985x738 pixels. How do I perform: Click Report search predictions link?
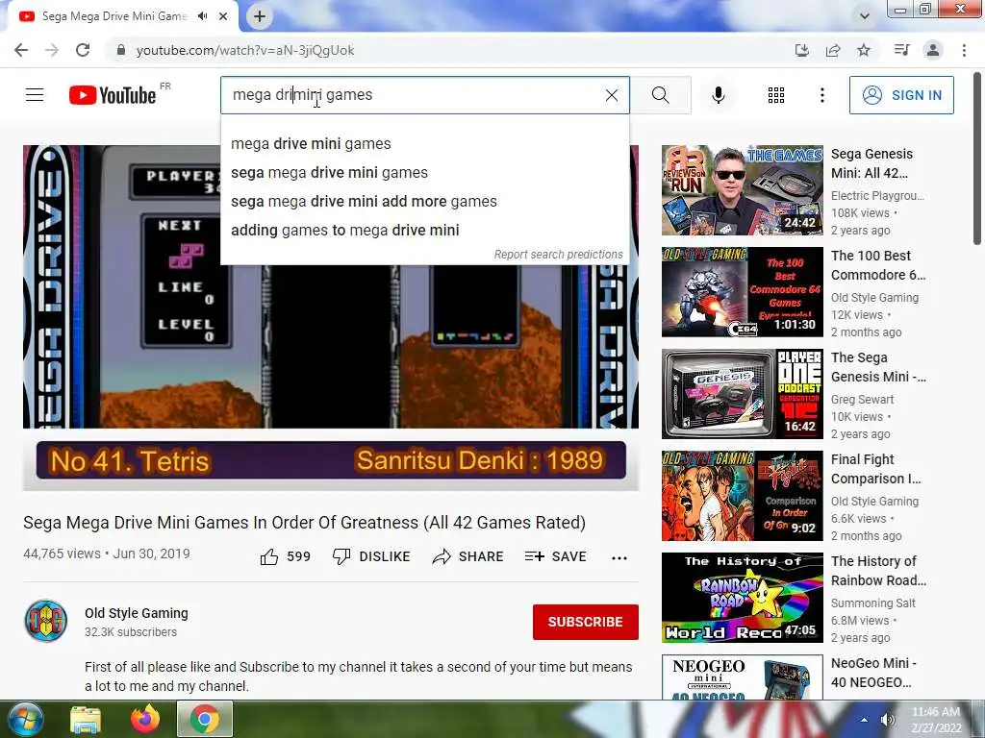tap(558, 254)
